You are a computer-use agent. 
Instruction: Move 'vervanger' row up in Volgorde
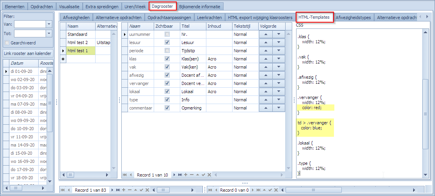coord(266,83)
